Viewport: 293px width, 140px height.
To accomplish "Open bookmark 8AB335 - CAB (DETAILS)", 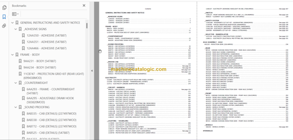I will pos(52,114).
